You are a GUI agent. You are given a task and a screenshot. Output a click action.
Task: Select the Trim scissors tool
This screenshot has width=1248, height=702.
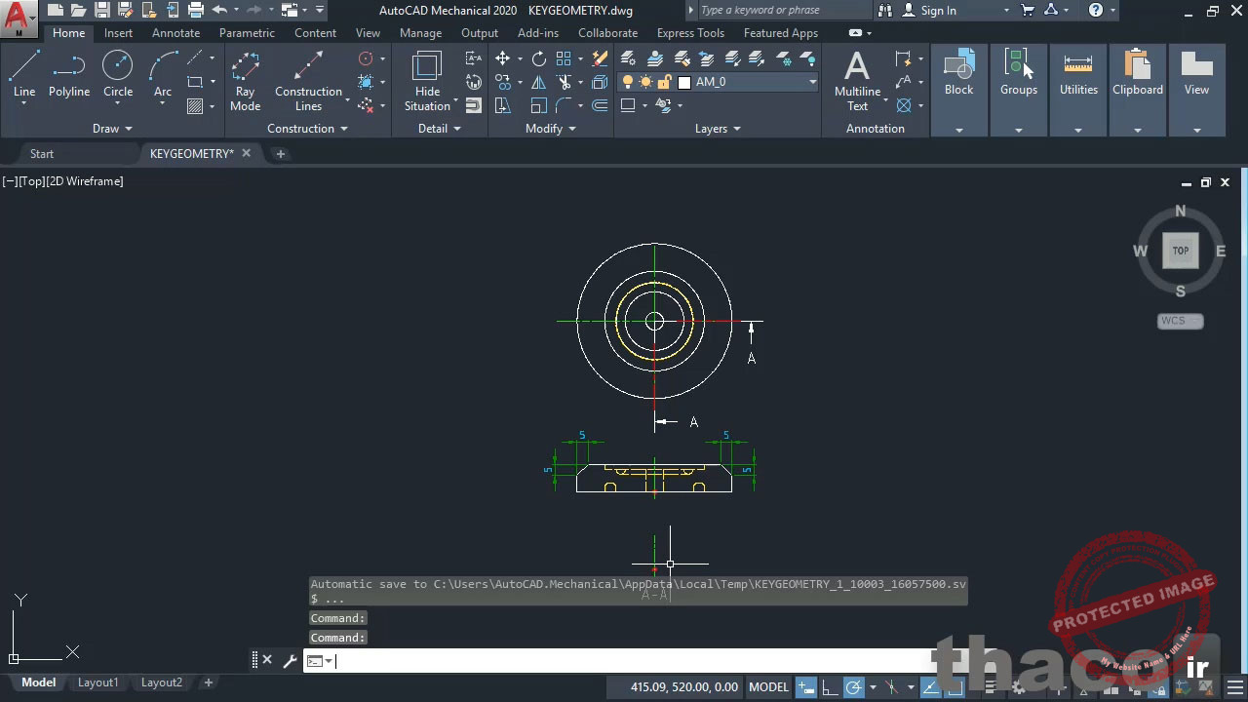coord(565,82)
